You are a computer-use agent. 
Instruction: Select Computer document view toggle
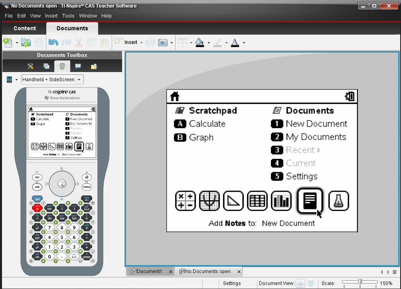coord(311,283)
